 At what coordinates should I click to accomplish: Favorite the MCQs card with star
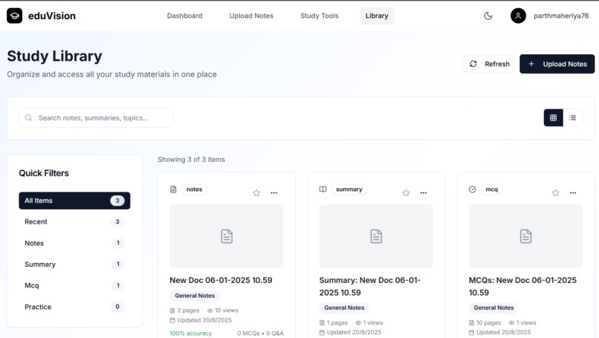tap(555, 193)
